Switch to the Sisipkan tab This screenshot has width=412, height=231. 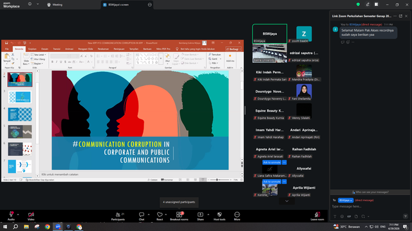coord(32,49)
